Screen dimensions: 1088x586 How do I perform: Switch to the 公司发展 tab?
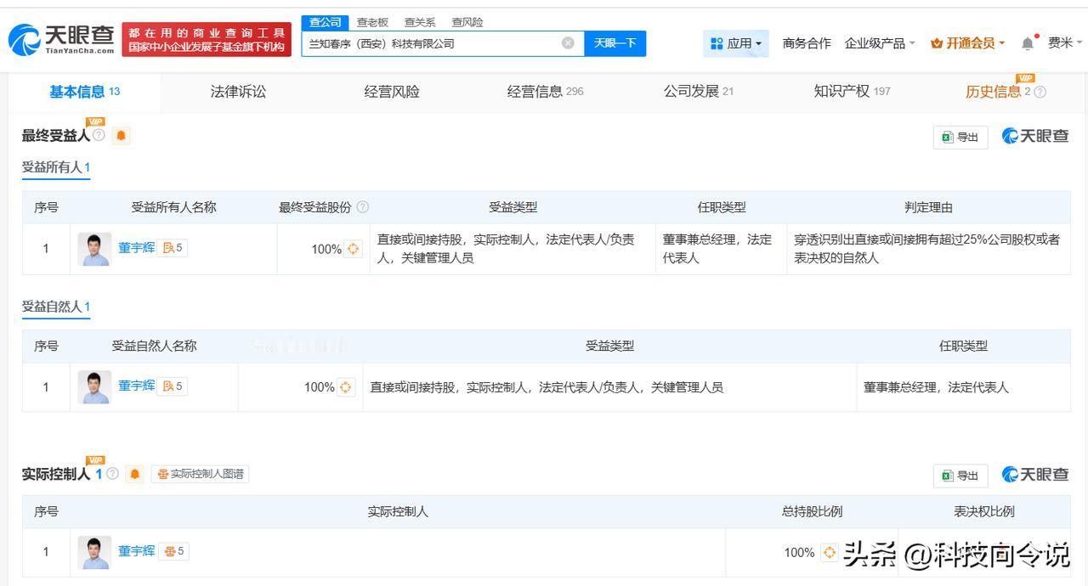[x=698, y=92]
